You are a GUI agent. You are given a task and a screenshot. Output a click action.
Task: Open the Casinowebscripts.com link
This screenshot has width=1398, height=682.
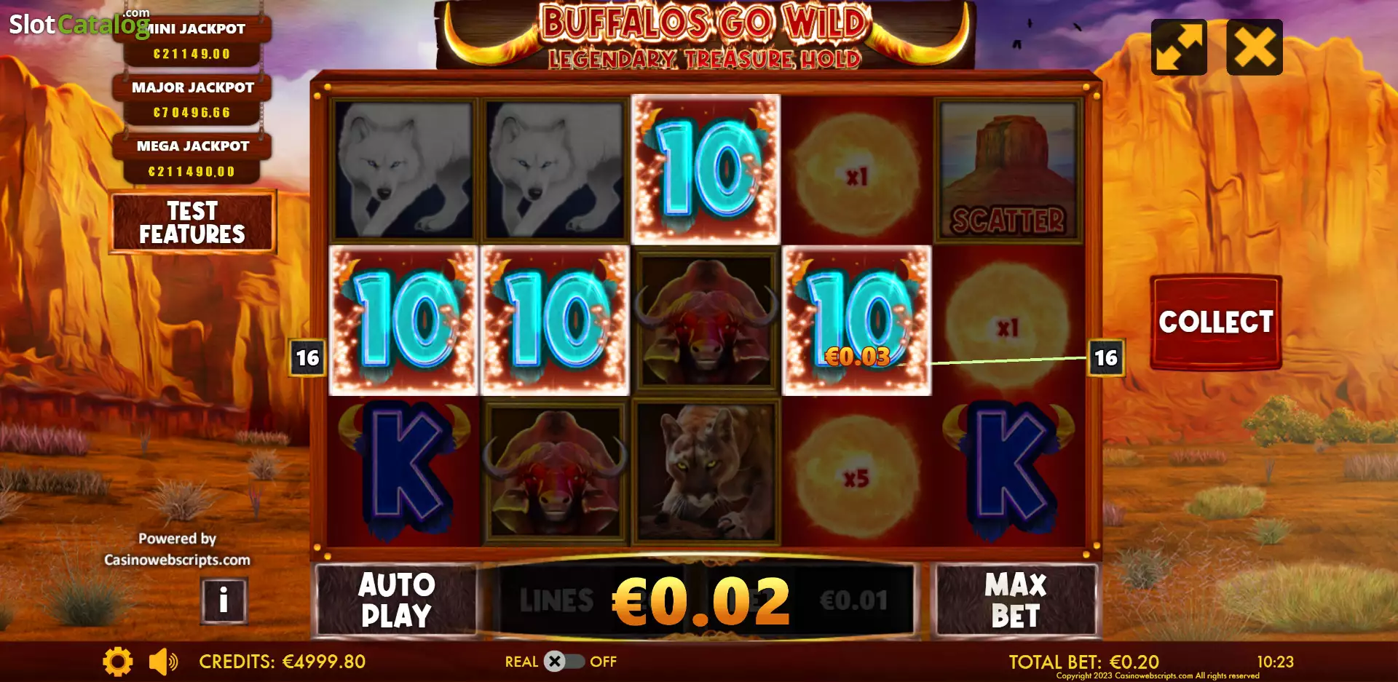(177, 560)
